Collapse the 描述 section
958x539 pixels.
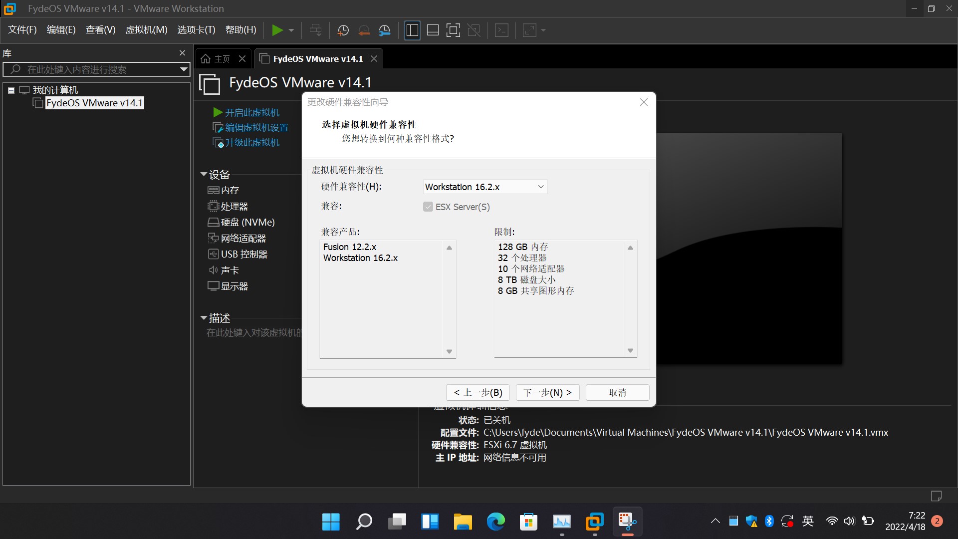click(204, 317)
